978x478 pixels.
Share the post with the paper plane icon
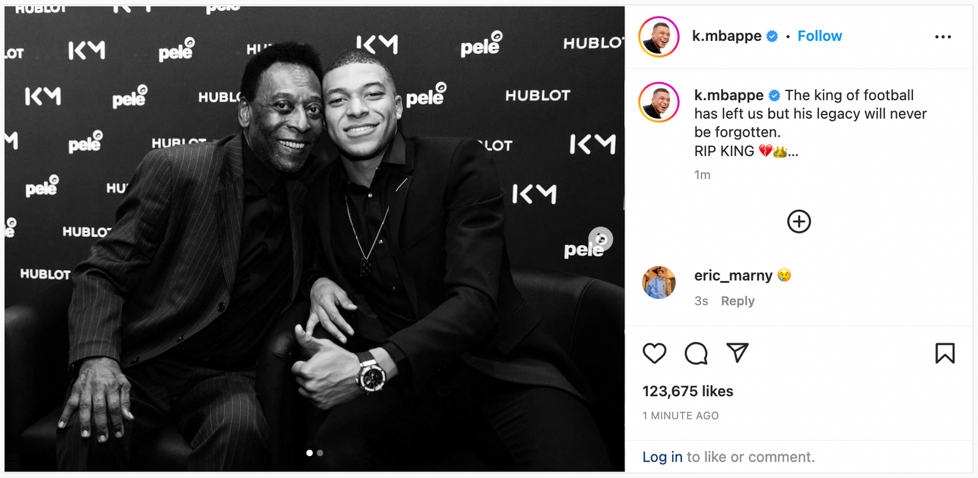click(x=737, y=353)
